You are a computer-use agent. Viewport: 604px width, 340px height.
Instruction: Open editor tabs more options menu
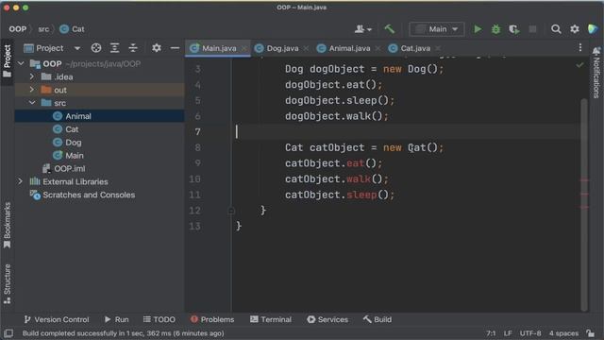(x=580, y=48)
